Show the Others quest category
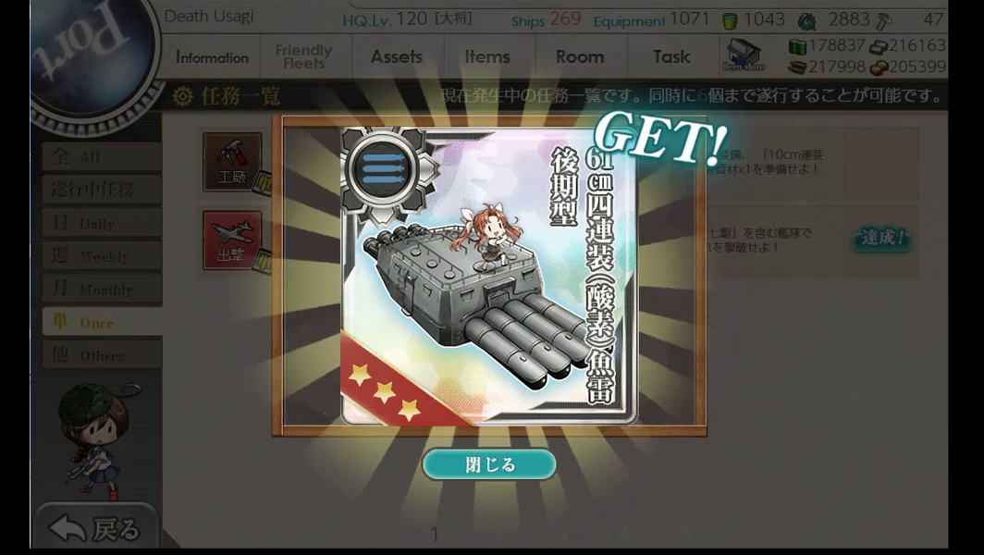 103,354
